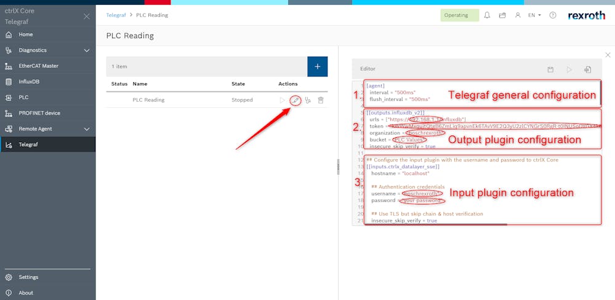Viewport: 615px width, 300px height.
Task: Click the Remote Agent icon
Action: pos(9,129)
